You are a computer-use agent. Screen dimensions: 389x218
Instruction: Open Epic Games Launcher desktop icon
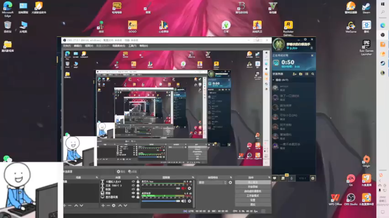367,47
